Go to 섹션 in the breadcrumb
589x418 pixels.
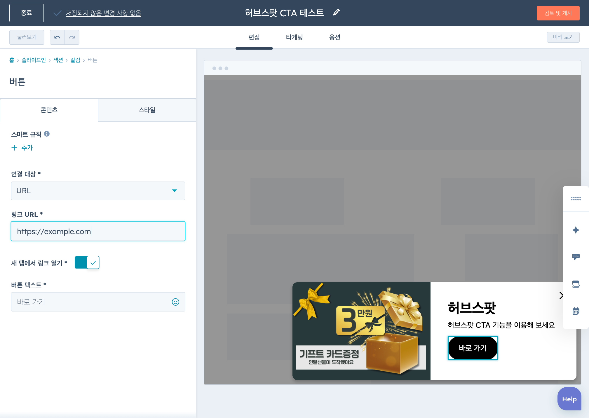coord(58,60)
